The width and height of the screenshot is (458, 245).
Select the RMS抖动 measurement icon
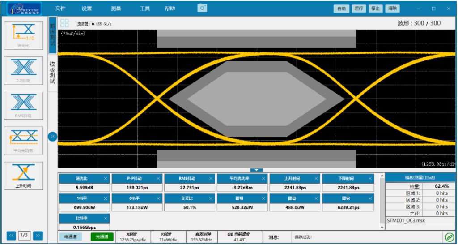(23, 105)
